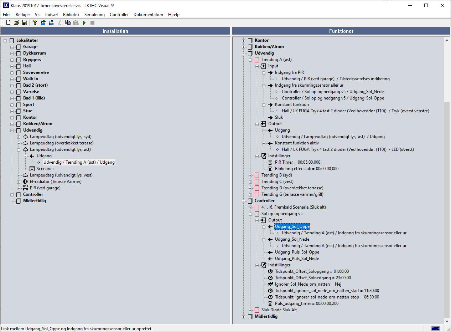Click the New file toolbar icon
This screenshot has width=451, height=332.
[8, 22]
